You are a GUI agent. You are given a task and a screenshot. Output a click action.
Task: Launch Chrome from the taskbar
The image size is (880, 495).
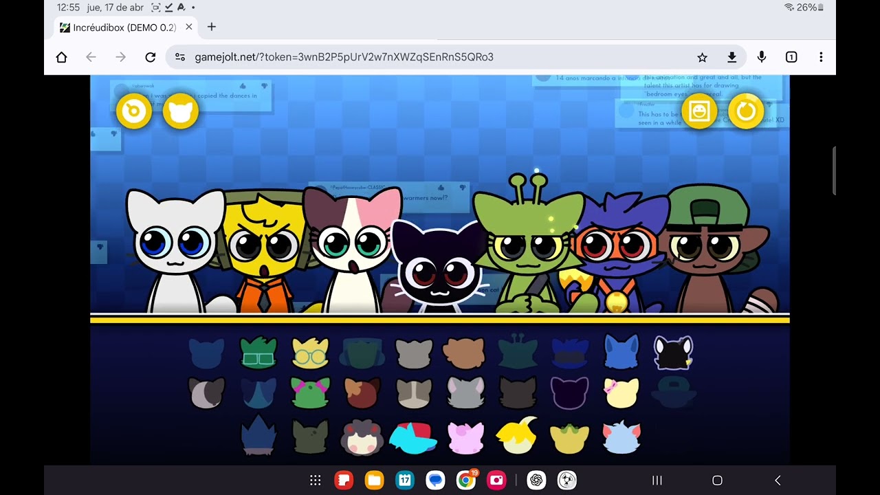point(465,481)
